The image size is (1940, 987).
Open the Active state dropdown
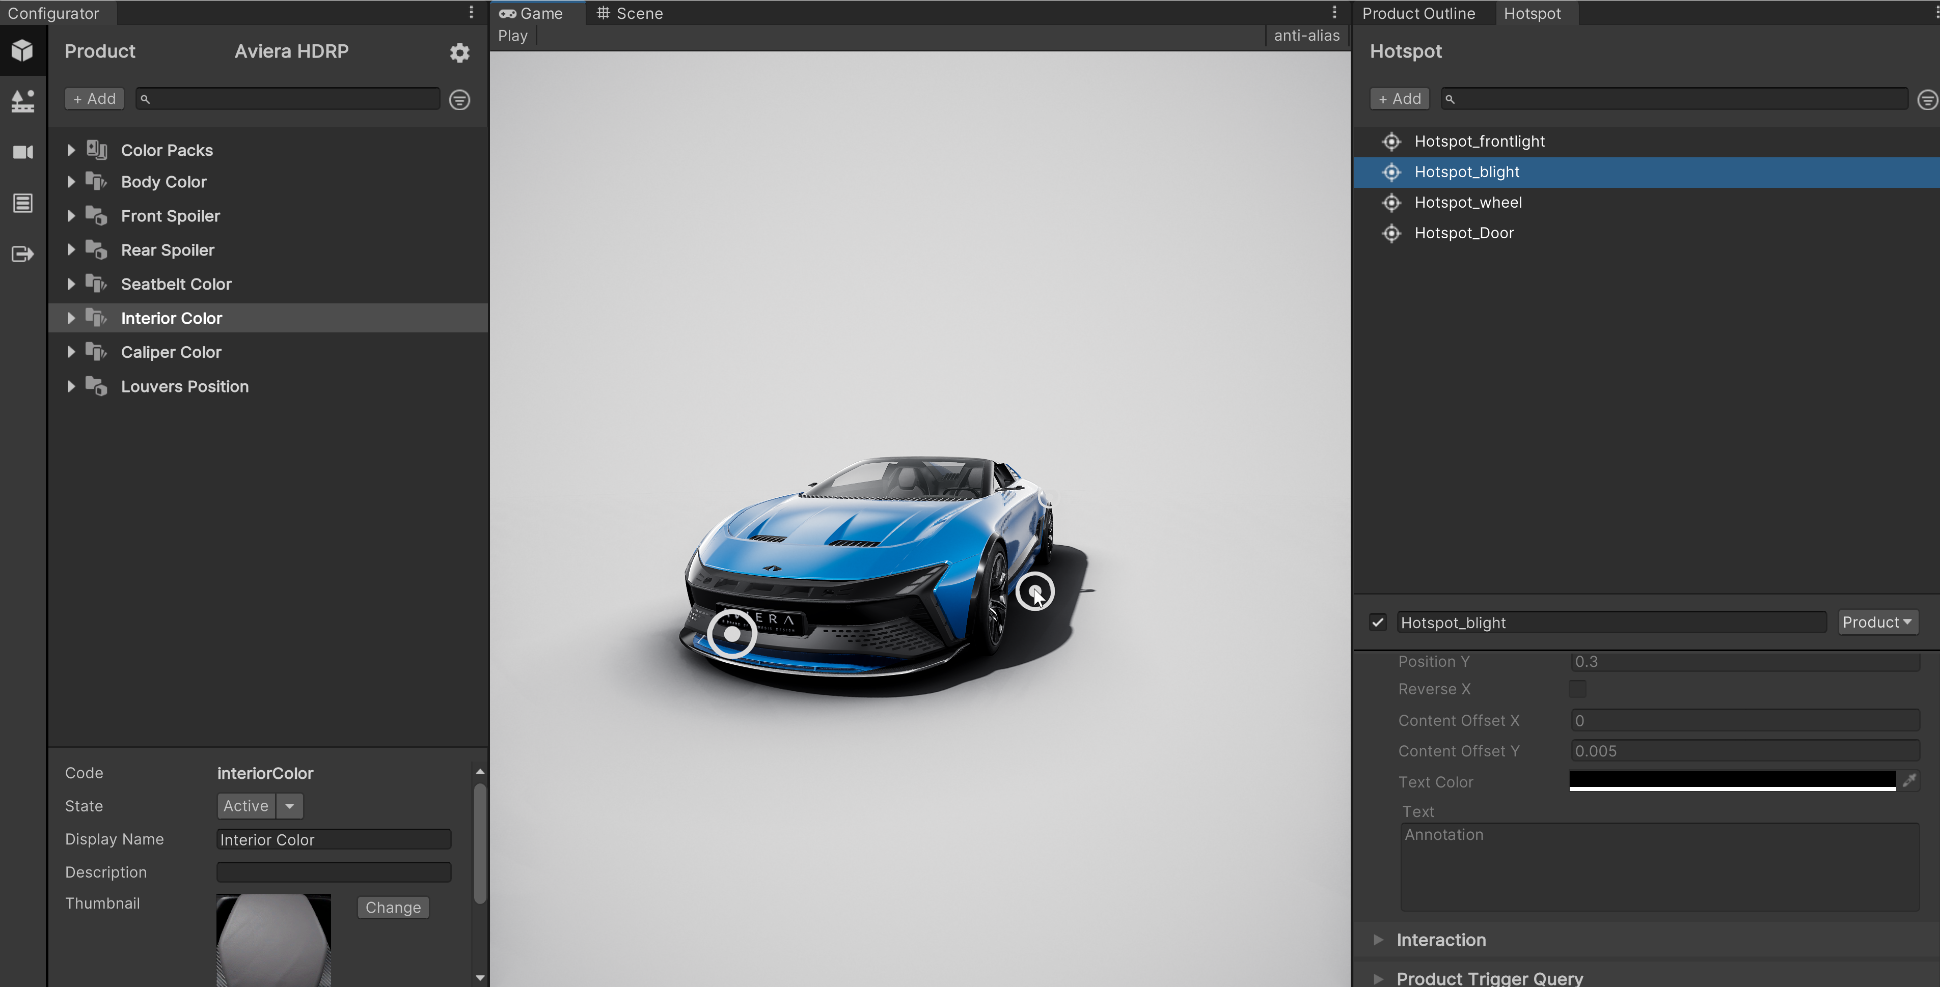289,806
